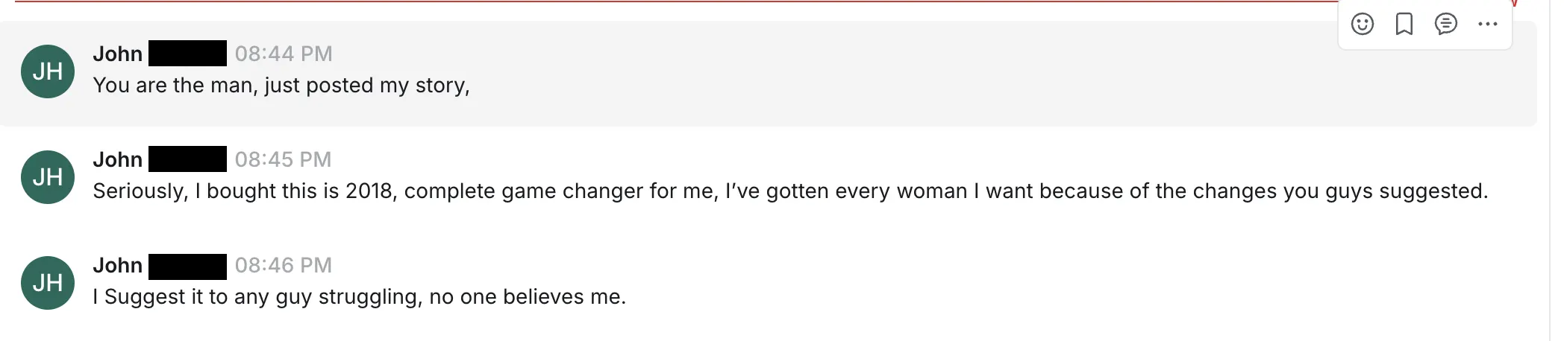
Task: Select the 'You are the man' message text
Action: pyautogui.click(x=281, y=86)
